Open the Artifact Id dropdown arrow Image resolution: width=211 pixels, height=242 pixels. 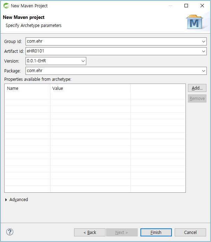point(203,51)
